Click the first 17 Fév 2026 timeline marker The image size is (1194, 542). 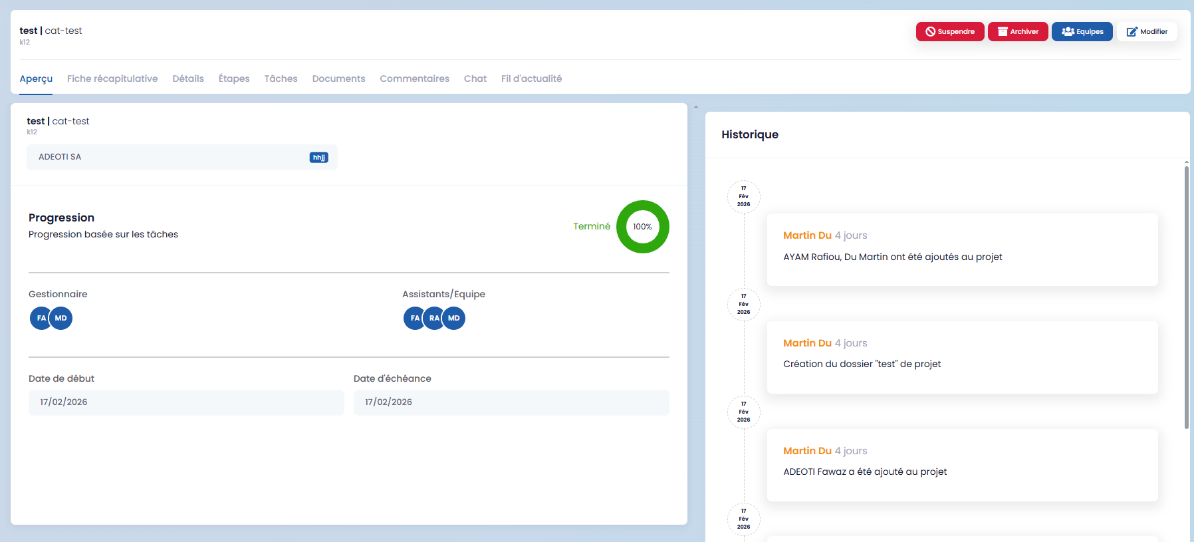coord(743,197)
